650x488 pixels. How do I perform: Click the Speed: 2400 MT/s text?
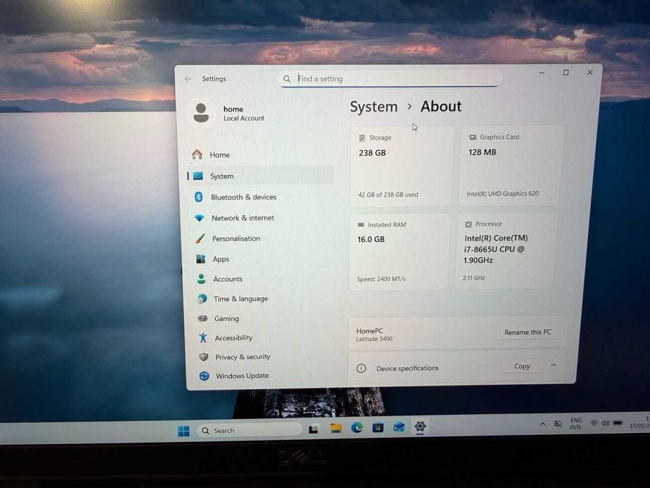click(x=381, y=279)
